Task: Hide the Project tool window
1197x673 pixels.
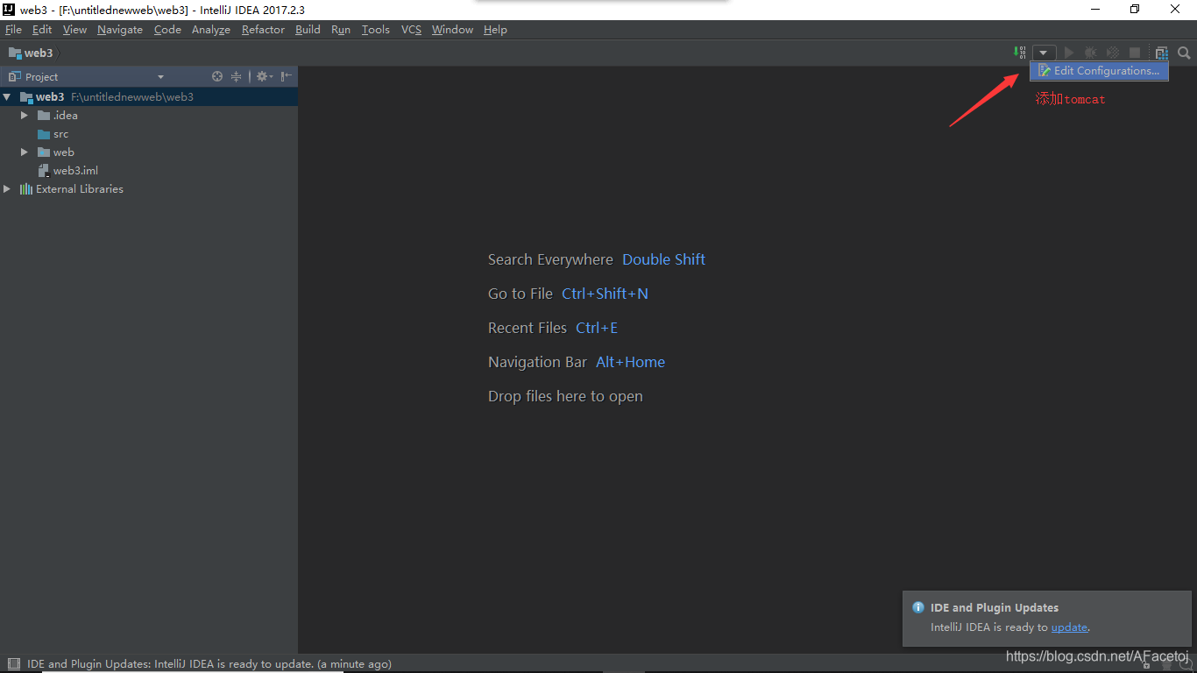Action: pos(287,77)
